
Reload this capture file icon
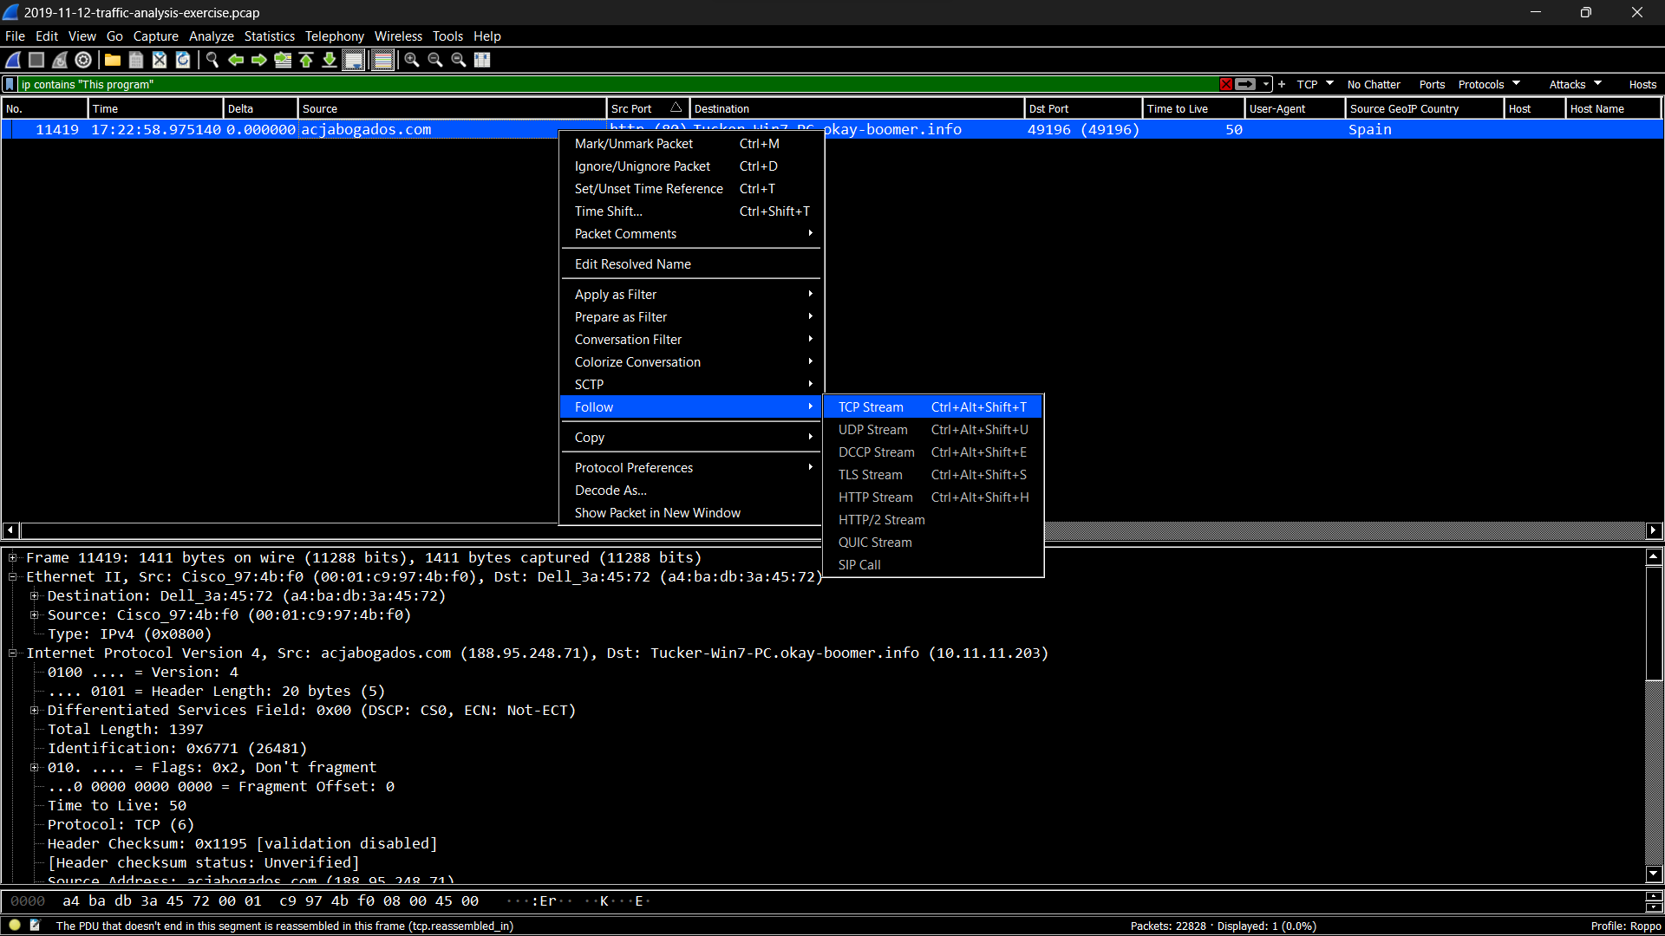183,60
